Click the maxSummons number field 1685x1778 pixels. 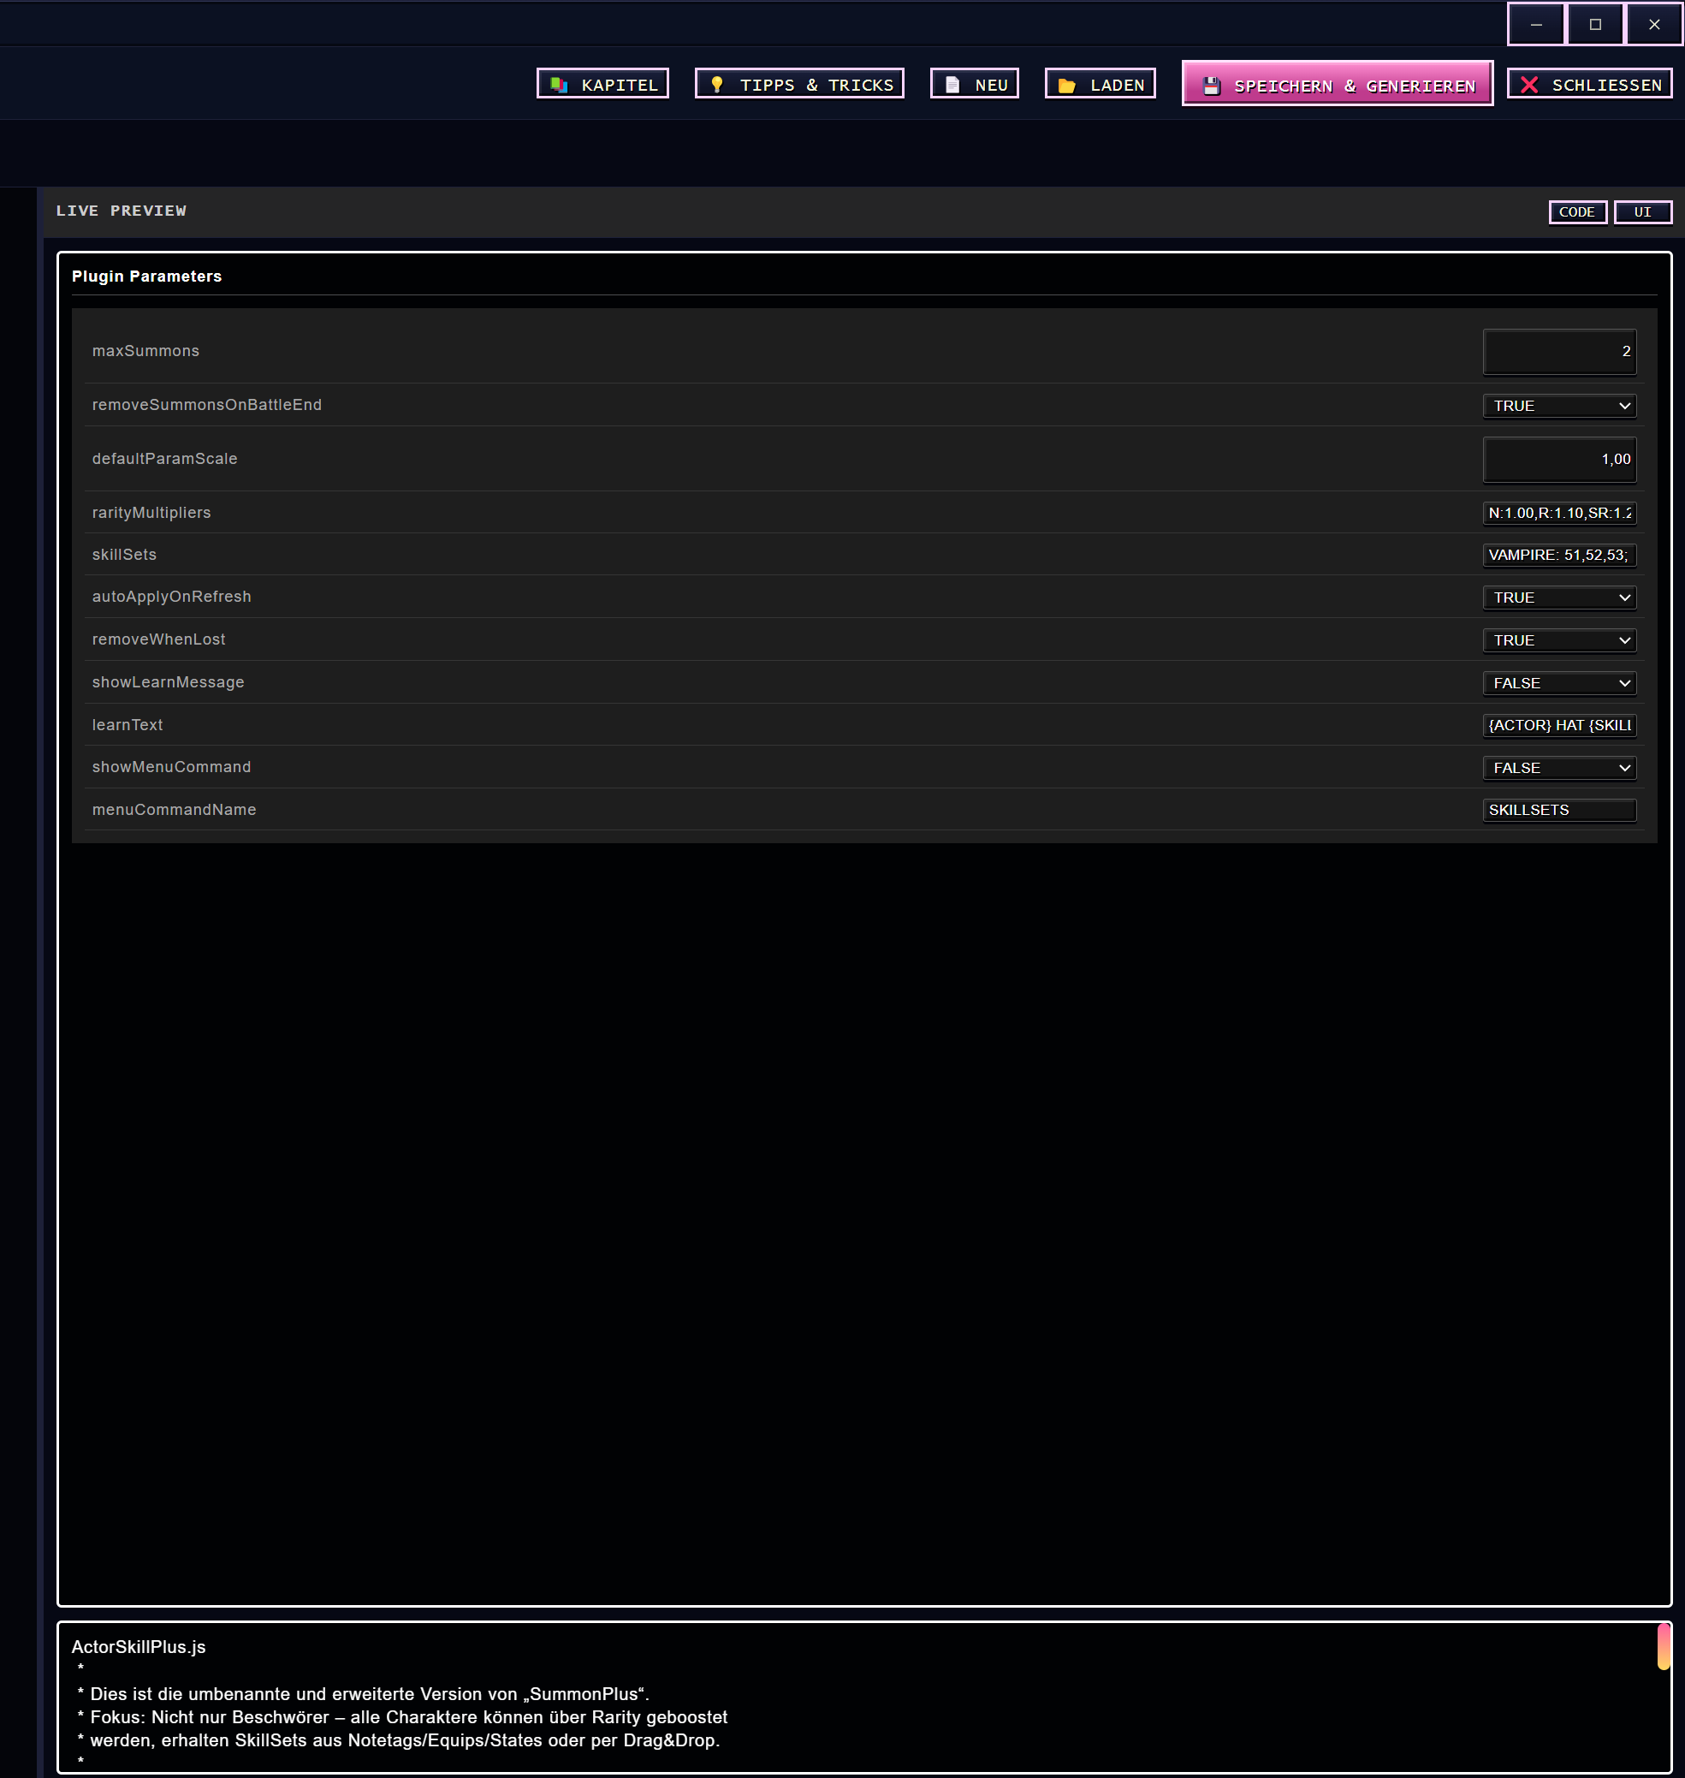point(1559,351)
